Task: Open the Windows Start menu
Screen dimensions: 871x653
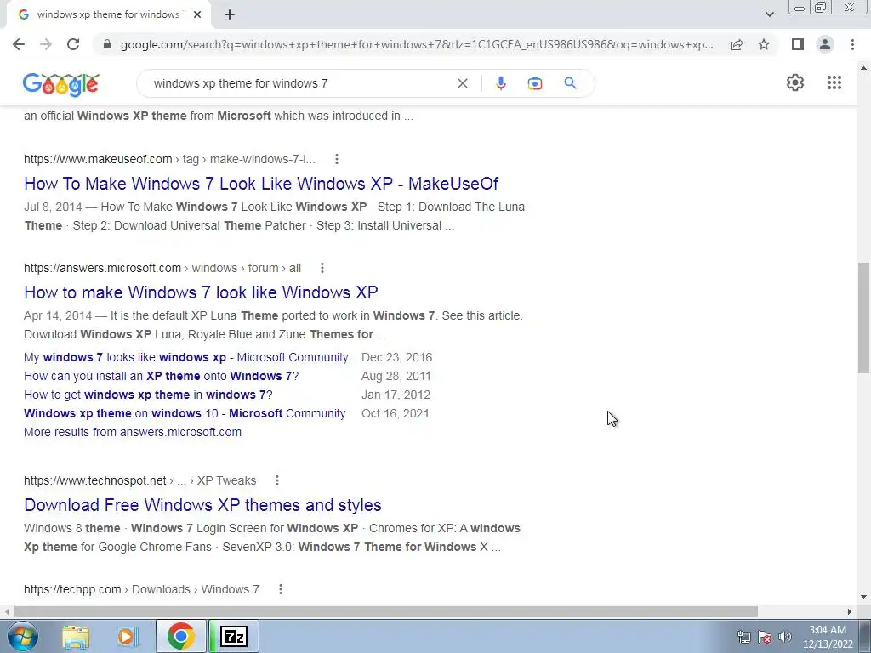Action: [23, 636]
